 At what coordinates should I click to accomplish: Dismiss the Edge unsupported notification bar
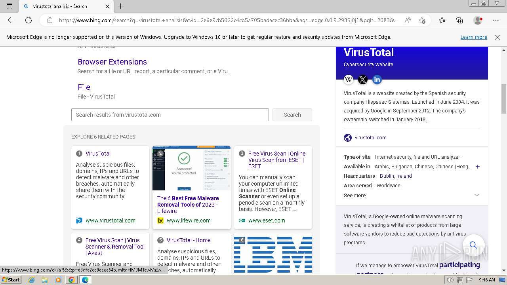(497, 37)
